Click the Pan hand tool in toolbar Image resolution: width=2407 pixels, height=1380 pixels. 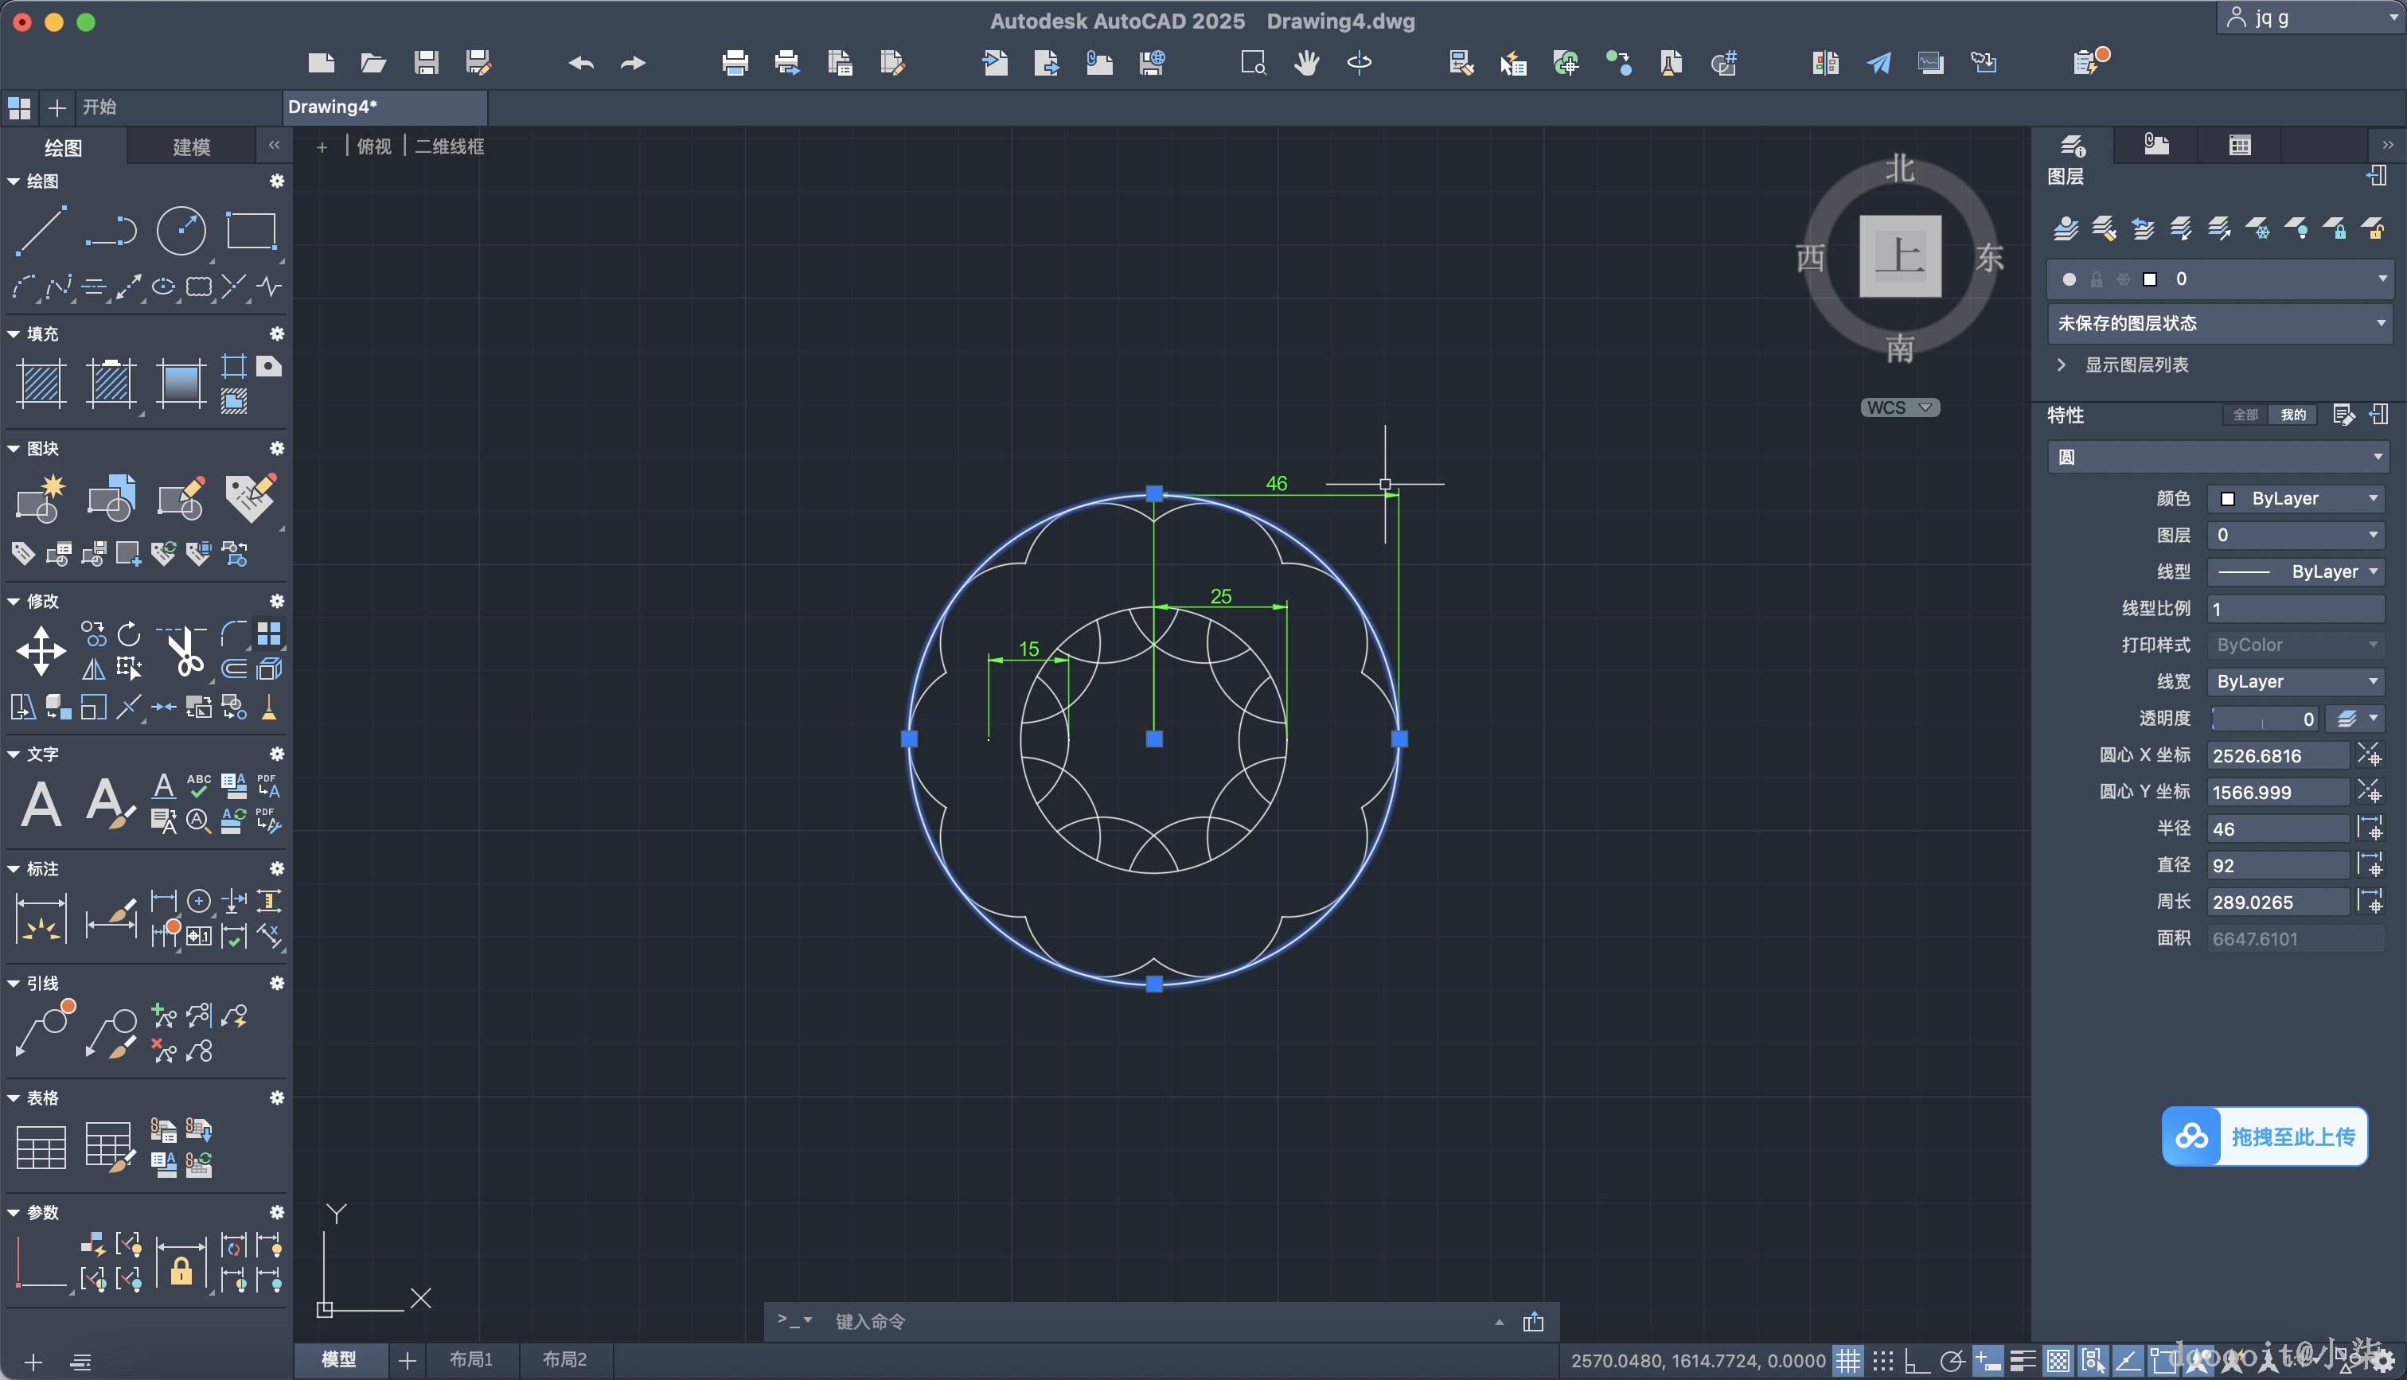click(1307, 64)
